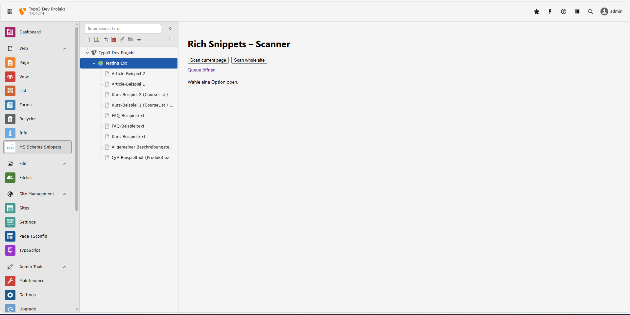Select the Page module in the sidebar

pyautogui.click(x=24, y=62)
